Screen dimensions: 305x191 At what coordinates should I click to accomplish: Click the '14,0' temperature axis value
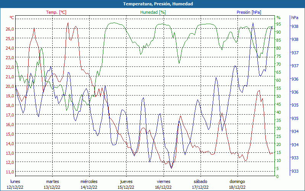[x=10, y=144]
